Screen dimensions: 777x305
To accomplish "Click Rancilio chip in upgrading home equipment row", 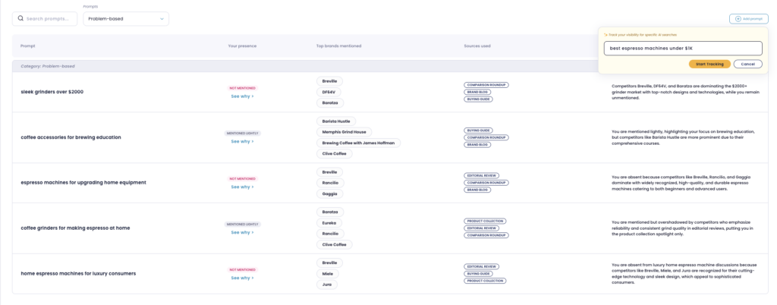I will pos(330,183).
